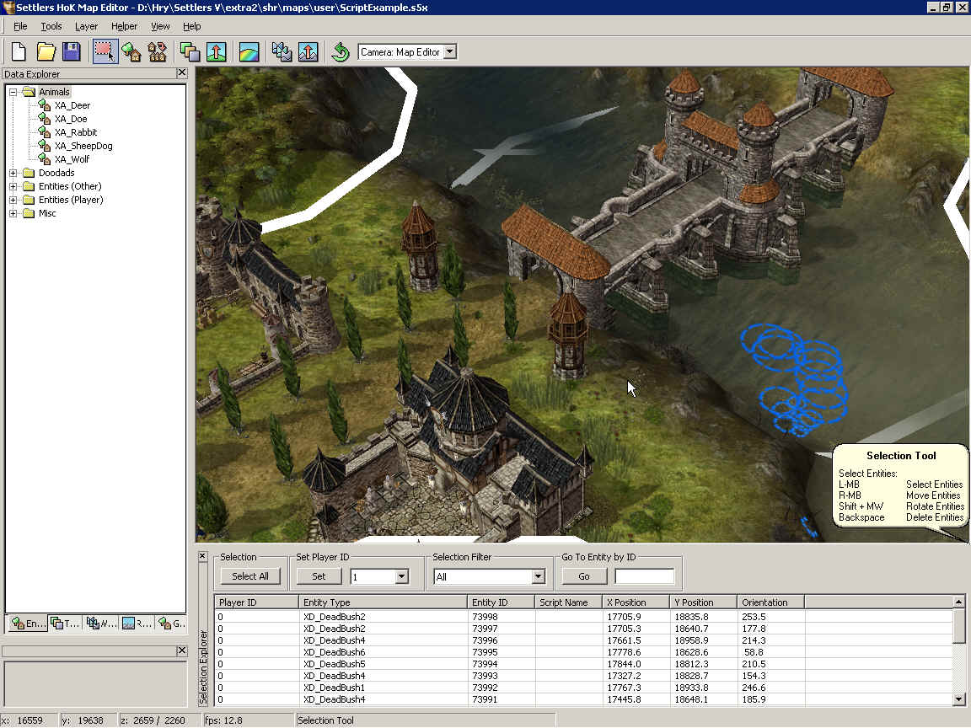Image resolution: width=971 pixels, height=728 pixels.
Task: Open the Helper menu
Action: (x=124, y=26)
